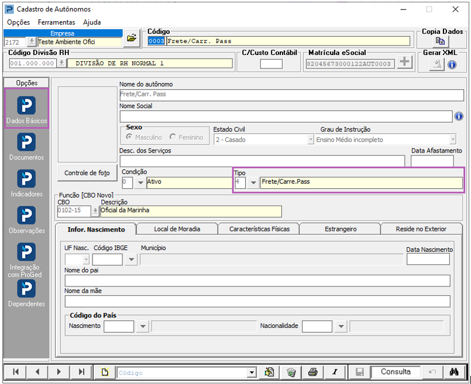Open the Tipo dropdown arrow
Screen dimensions: 471x384
(253, 182)
